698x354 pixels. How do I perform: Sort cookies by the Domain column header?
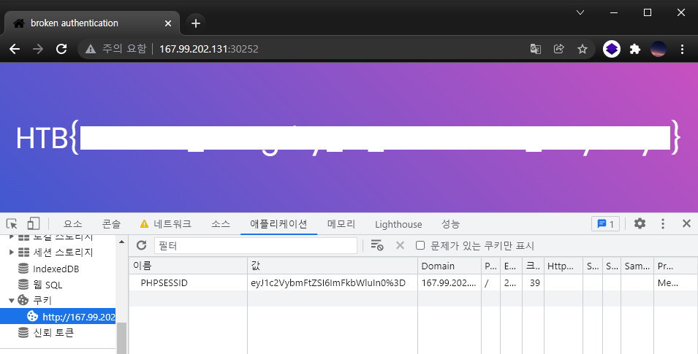click(x=449, y=266)
